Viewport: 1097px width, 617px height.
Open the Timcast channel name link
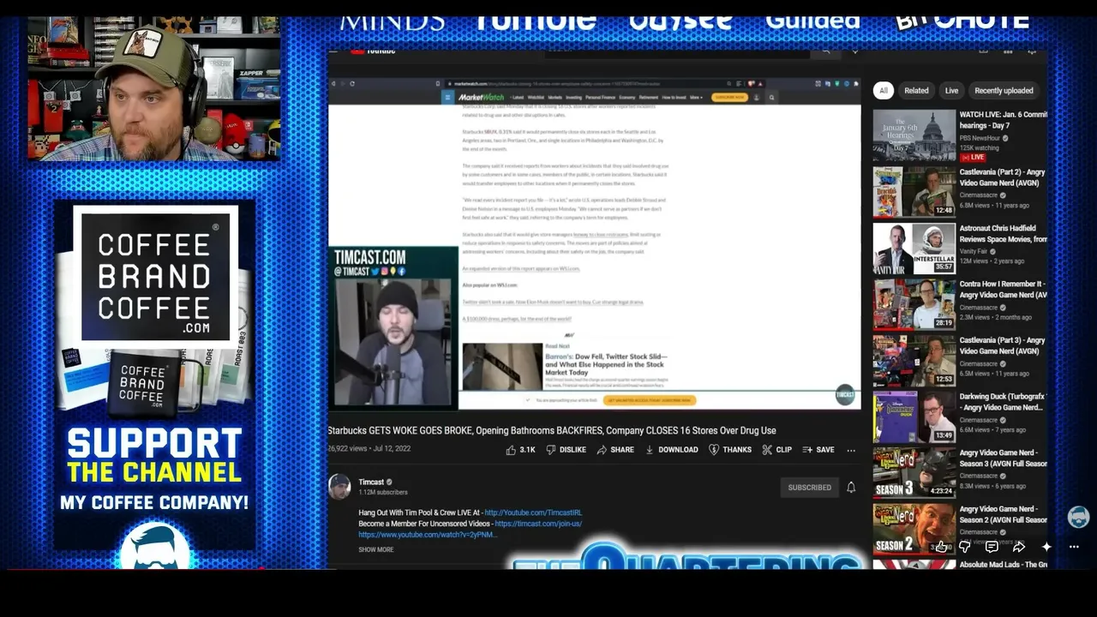pyautogui.click(x=371, y=482)
